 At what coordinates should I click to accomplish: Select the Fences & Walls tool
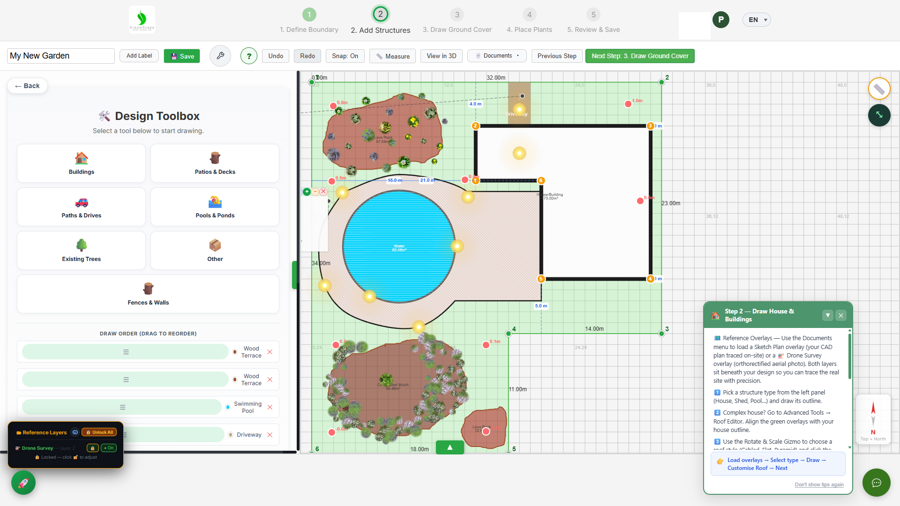(x=148, y=294)
